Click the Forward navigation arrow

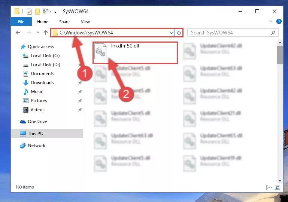(x=29, y=33)
